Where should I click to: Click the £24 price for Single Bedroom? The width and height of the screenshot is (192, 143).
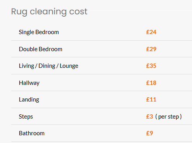[x=151, y=32]
